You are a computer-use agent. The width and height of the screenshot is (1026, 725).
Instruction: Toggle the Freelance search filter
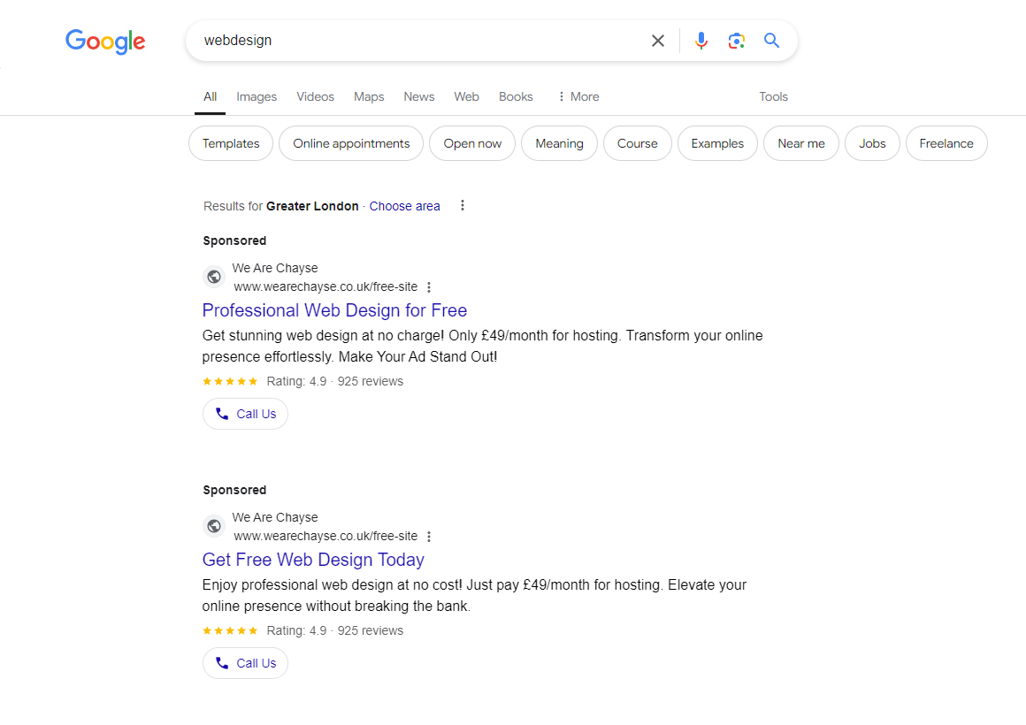(946, 142)
